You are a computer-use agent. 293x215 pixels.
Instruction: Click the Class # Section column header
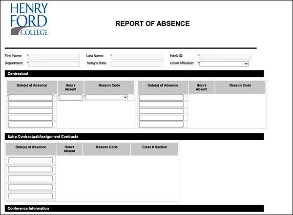coord(154,149)
